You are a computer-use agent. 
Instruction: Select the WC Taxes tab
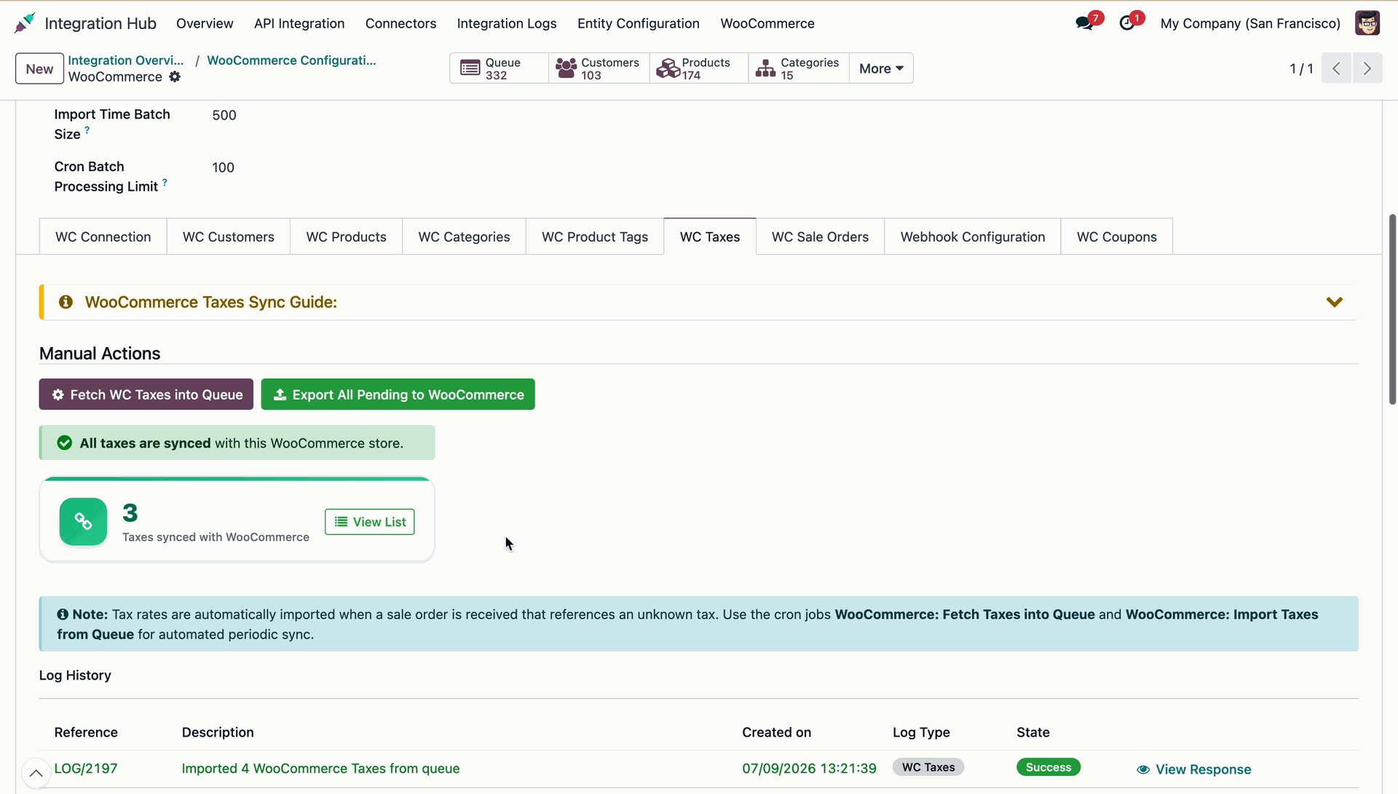(x=710, y=237)
